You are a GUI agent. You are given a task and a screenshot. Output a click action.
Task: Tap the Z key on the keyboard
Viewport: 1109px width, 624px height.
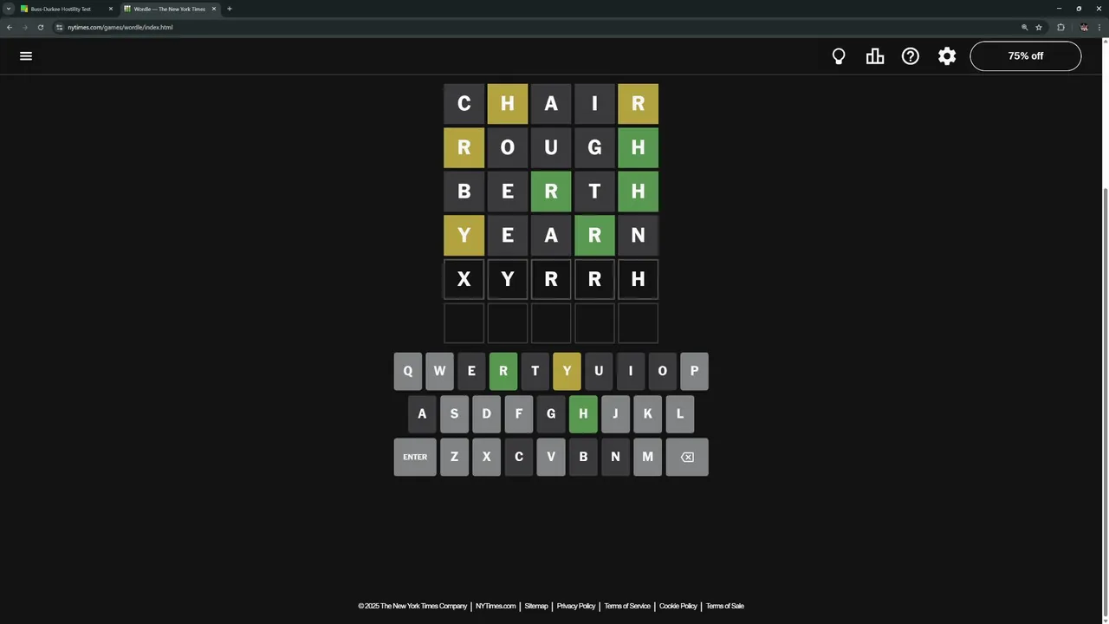[x=454, y=457]
